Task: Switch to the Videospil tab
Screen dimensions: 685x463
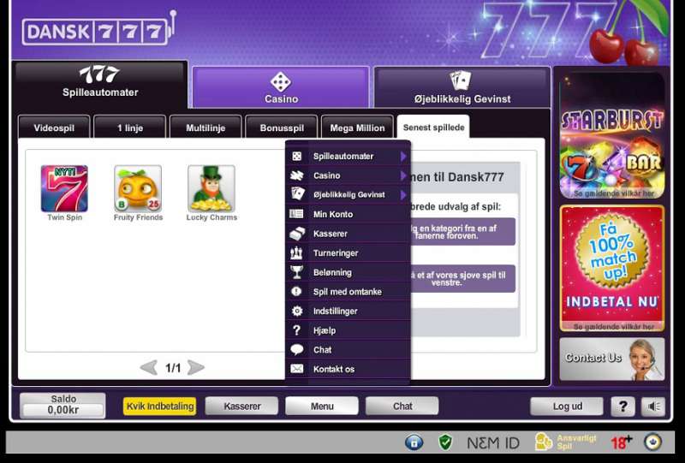Action: pos(54,128)
